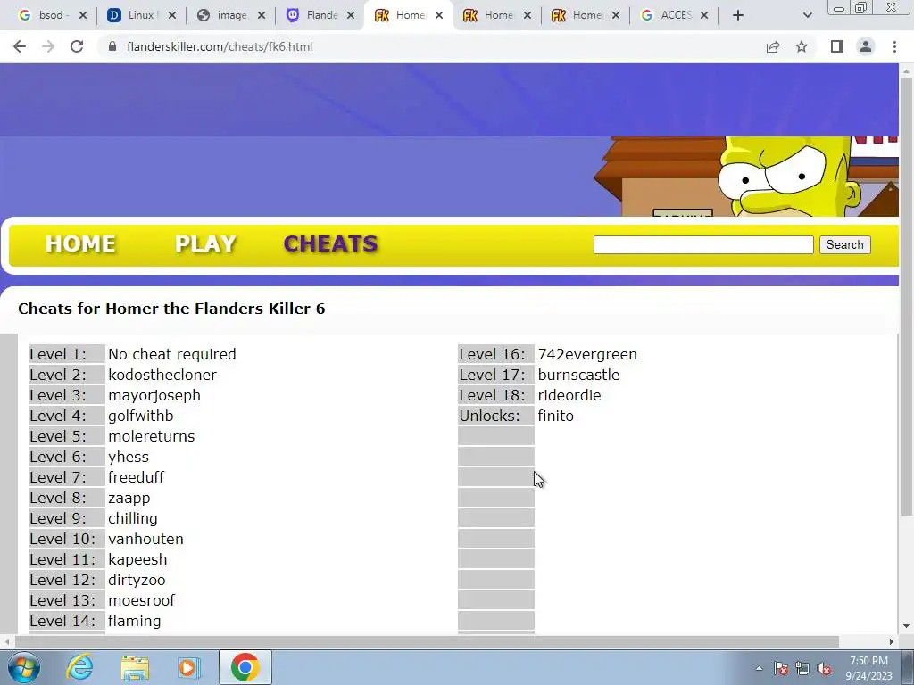Select cheat code yhess
The width and height of the screenshot is (914, 685).
coord(129,457)
